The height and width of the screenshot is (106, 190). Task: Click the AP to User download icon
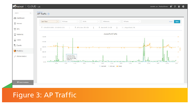coord(75,27)
